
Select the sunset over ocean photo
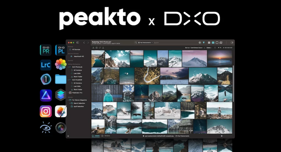(x=220, y=59)
